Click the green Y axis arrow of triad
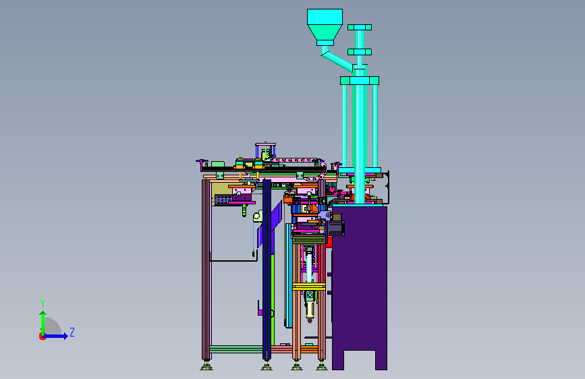 coord(43,322)
